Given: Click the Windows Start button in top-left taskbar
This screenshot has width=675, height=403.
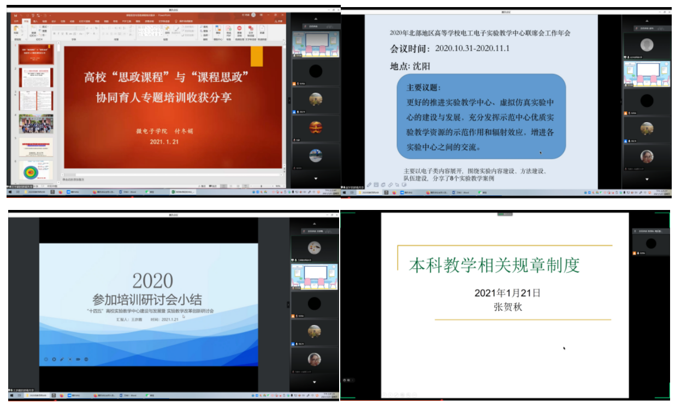Looking at the screenshot, I should 10,192.
